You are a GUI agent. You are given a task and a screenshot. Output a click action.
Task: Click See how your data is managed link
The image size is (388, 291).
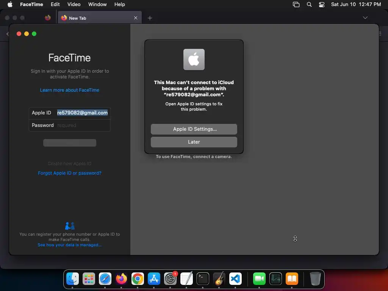tap(70, 245)
